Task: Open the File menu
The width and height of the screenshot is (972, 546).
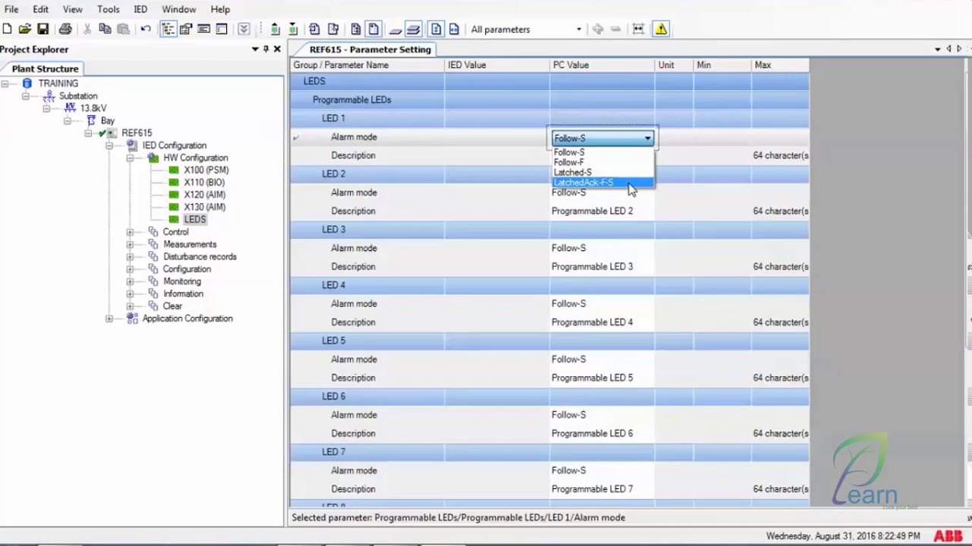Action: pyautogui.click(x=11, y=9)
